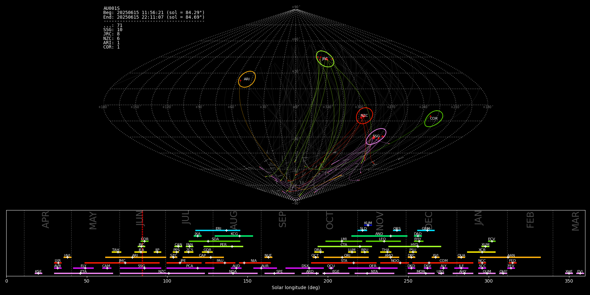Select the 'NZC: 6' count in legend

click(111, 38)
